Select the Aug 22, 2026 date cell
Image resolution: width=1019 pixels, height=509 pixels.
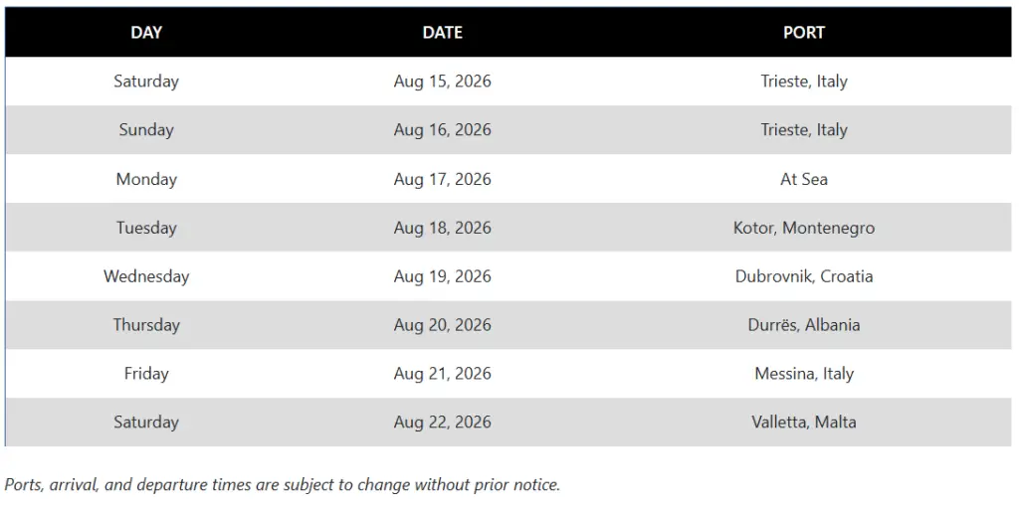443,422
